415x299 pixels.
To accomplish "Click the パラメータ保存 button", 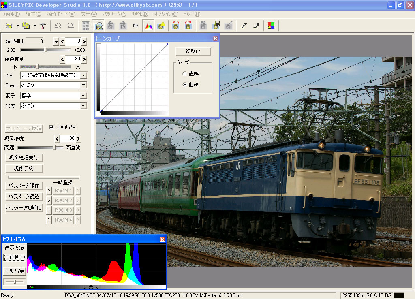I will (24, 186).
